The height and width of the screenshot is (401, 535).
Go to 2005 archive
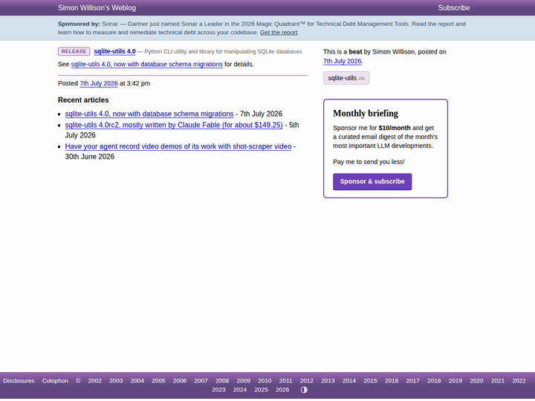pyautogui.click(x=158, y=381)
